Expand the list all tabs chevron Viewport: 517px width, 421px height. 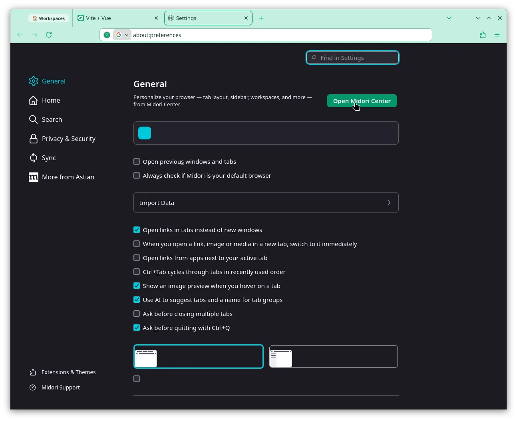449,18
